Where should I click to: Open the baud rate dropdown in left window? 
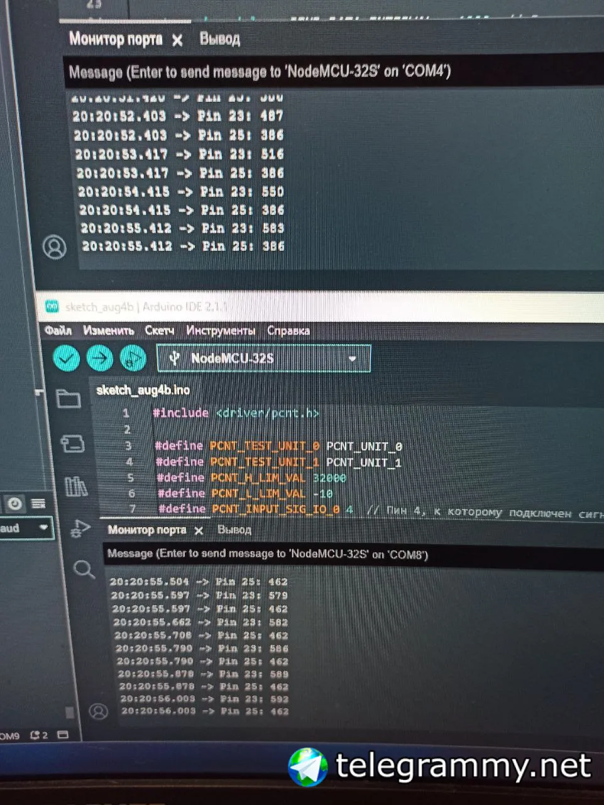(x=26, y=528)
